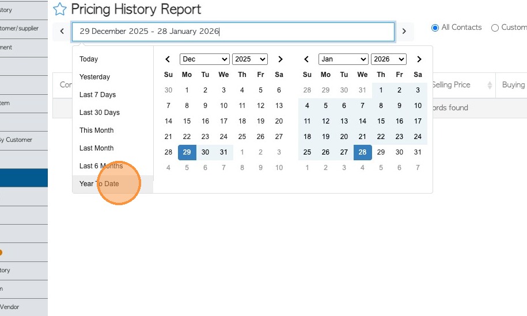Pick 25 in the December calendar

coord(242,137)
